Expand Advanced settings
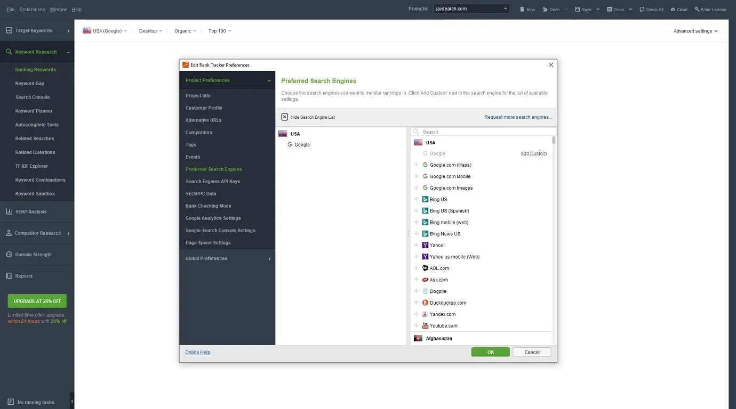Screen dimensions: 736x409 (x=695, y=31)
